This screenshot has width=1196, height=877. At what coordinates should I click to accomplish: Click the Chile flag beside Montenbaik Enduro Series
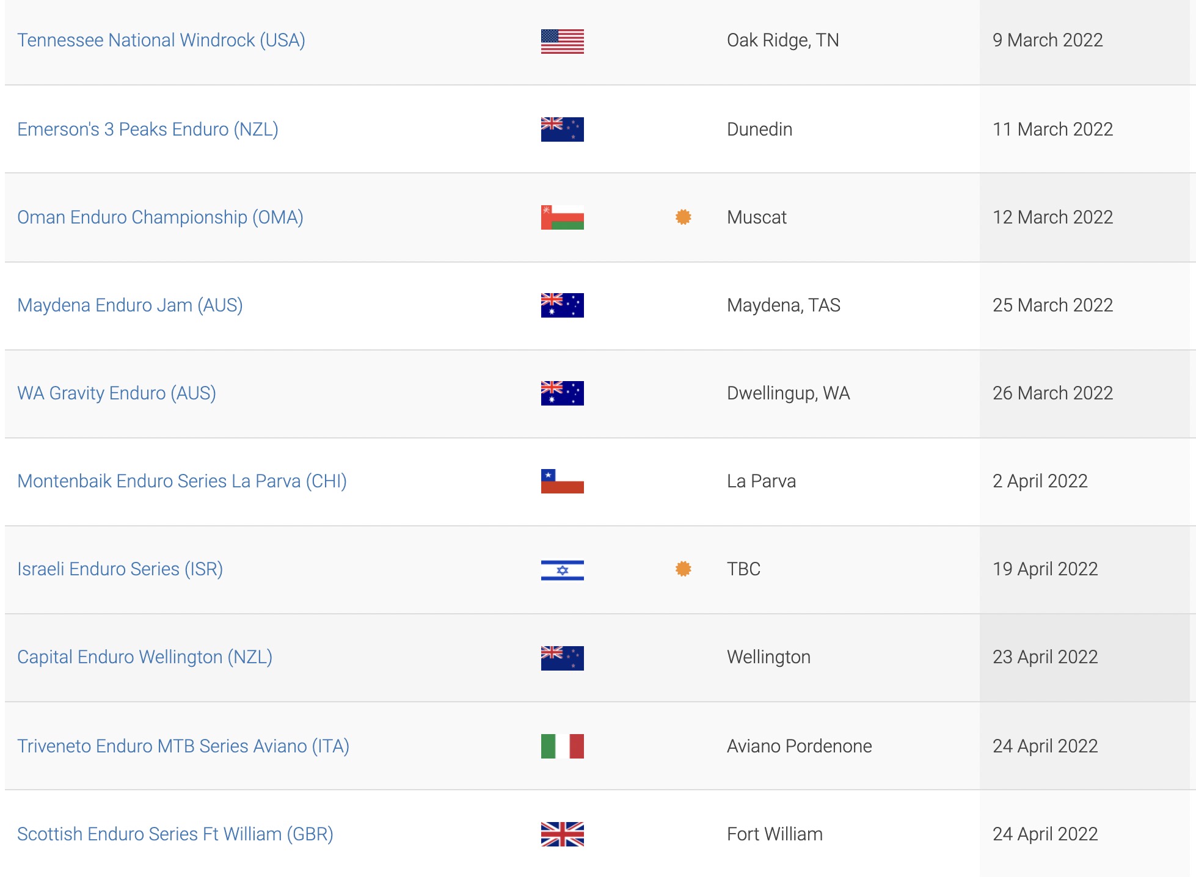[562, 481]
